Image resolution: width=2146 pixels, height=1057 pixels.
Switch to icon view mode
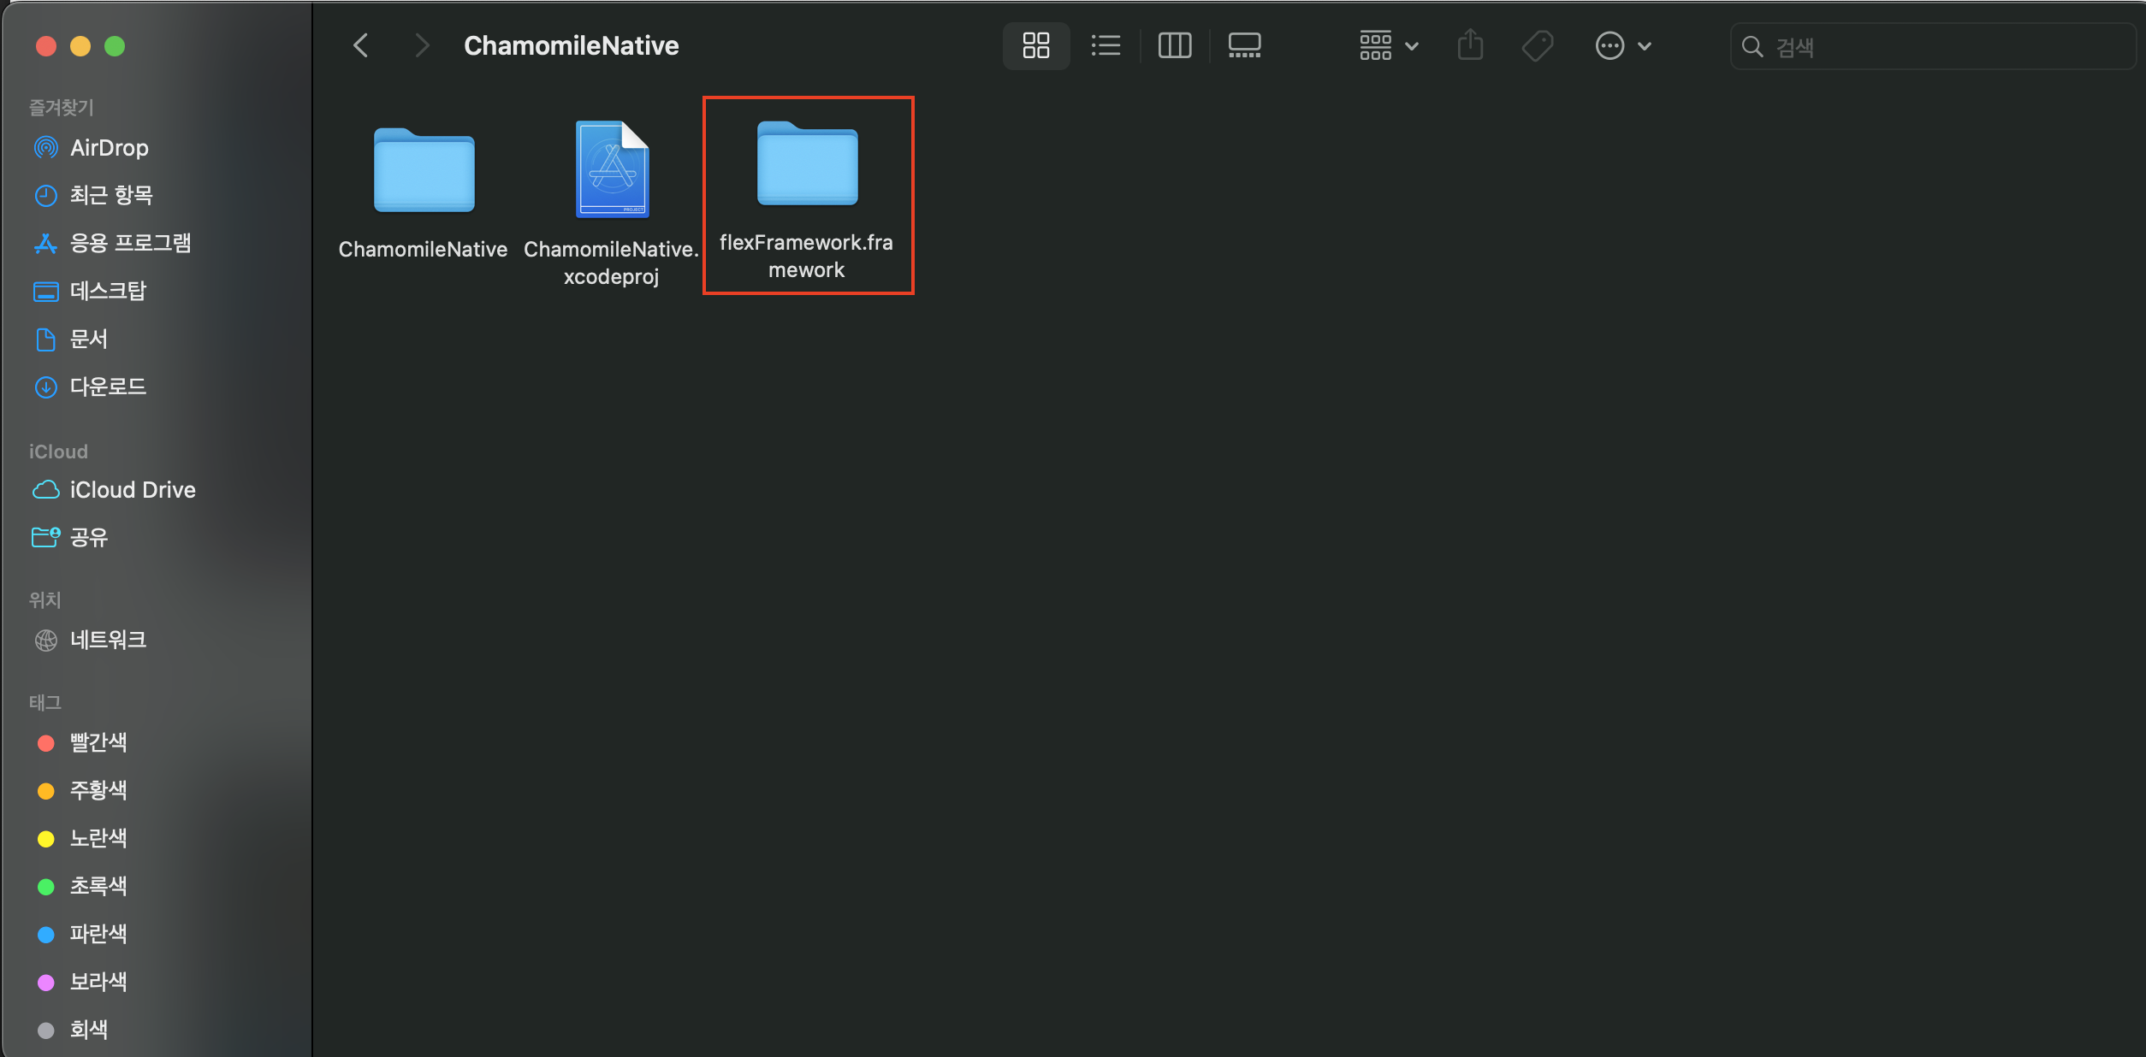pyautogui.click(x=1035, y=45)
